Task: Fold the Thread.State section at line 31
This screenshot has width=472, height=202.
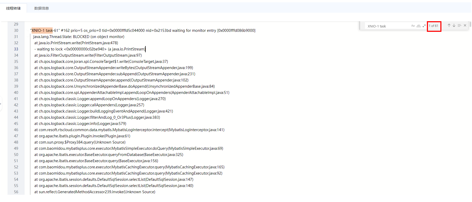Action: tap(30, 37)
